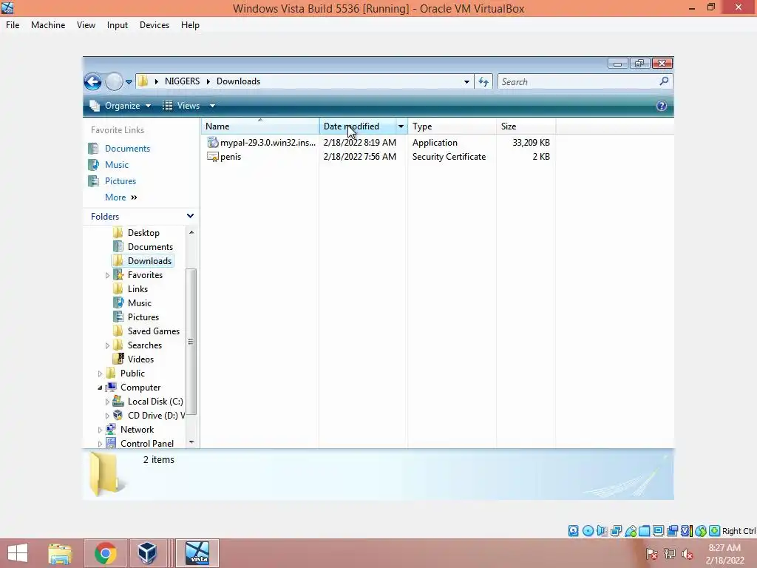The width and height of the screenshot is (757, 568).
Task: Click inside the Search input box
Action: click(578, 81)
